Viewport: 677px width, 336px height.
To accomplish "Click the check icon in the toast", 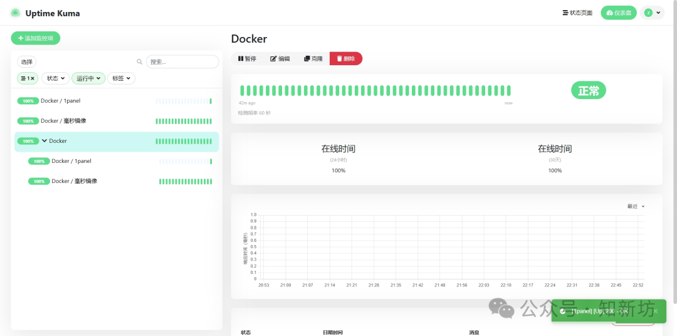I will 562,311.
